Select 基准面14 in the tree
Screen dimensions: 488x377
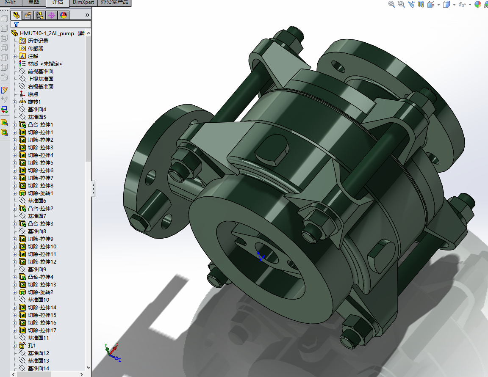point(38,368)
